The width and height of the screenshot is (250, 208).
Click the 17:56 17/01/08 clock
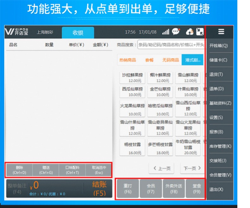tap(141, 32)
